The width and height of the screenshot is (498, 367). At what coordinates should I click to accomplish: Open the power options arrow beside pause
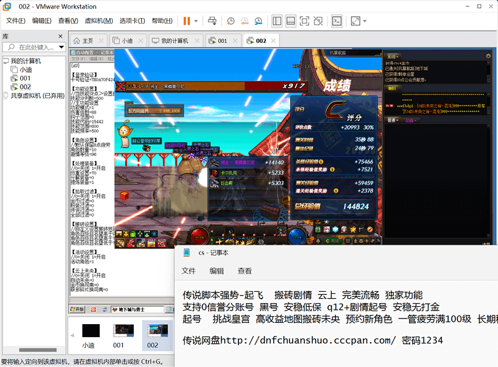click(x=196, y=21)
